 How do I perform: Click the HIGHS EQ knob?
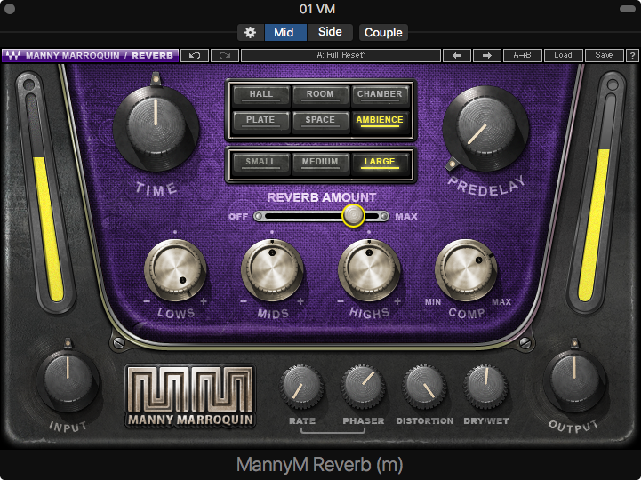(x=369, y=270)
